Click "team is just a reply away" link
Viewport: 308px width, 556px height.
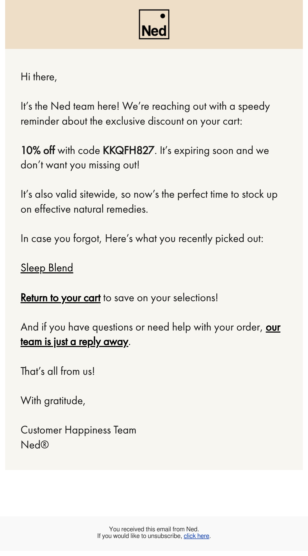pyautogui.click(x=74, y=342)
